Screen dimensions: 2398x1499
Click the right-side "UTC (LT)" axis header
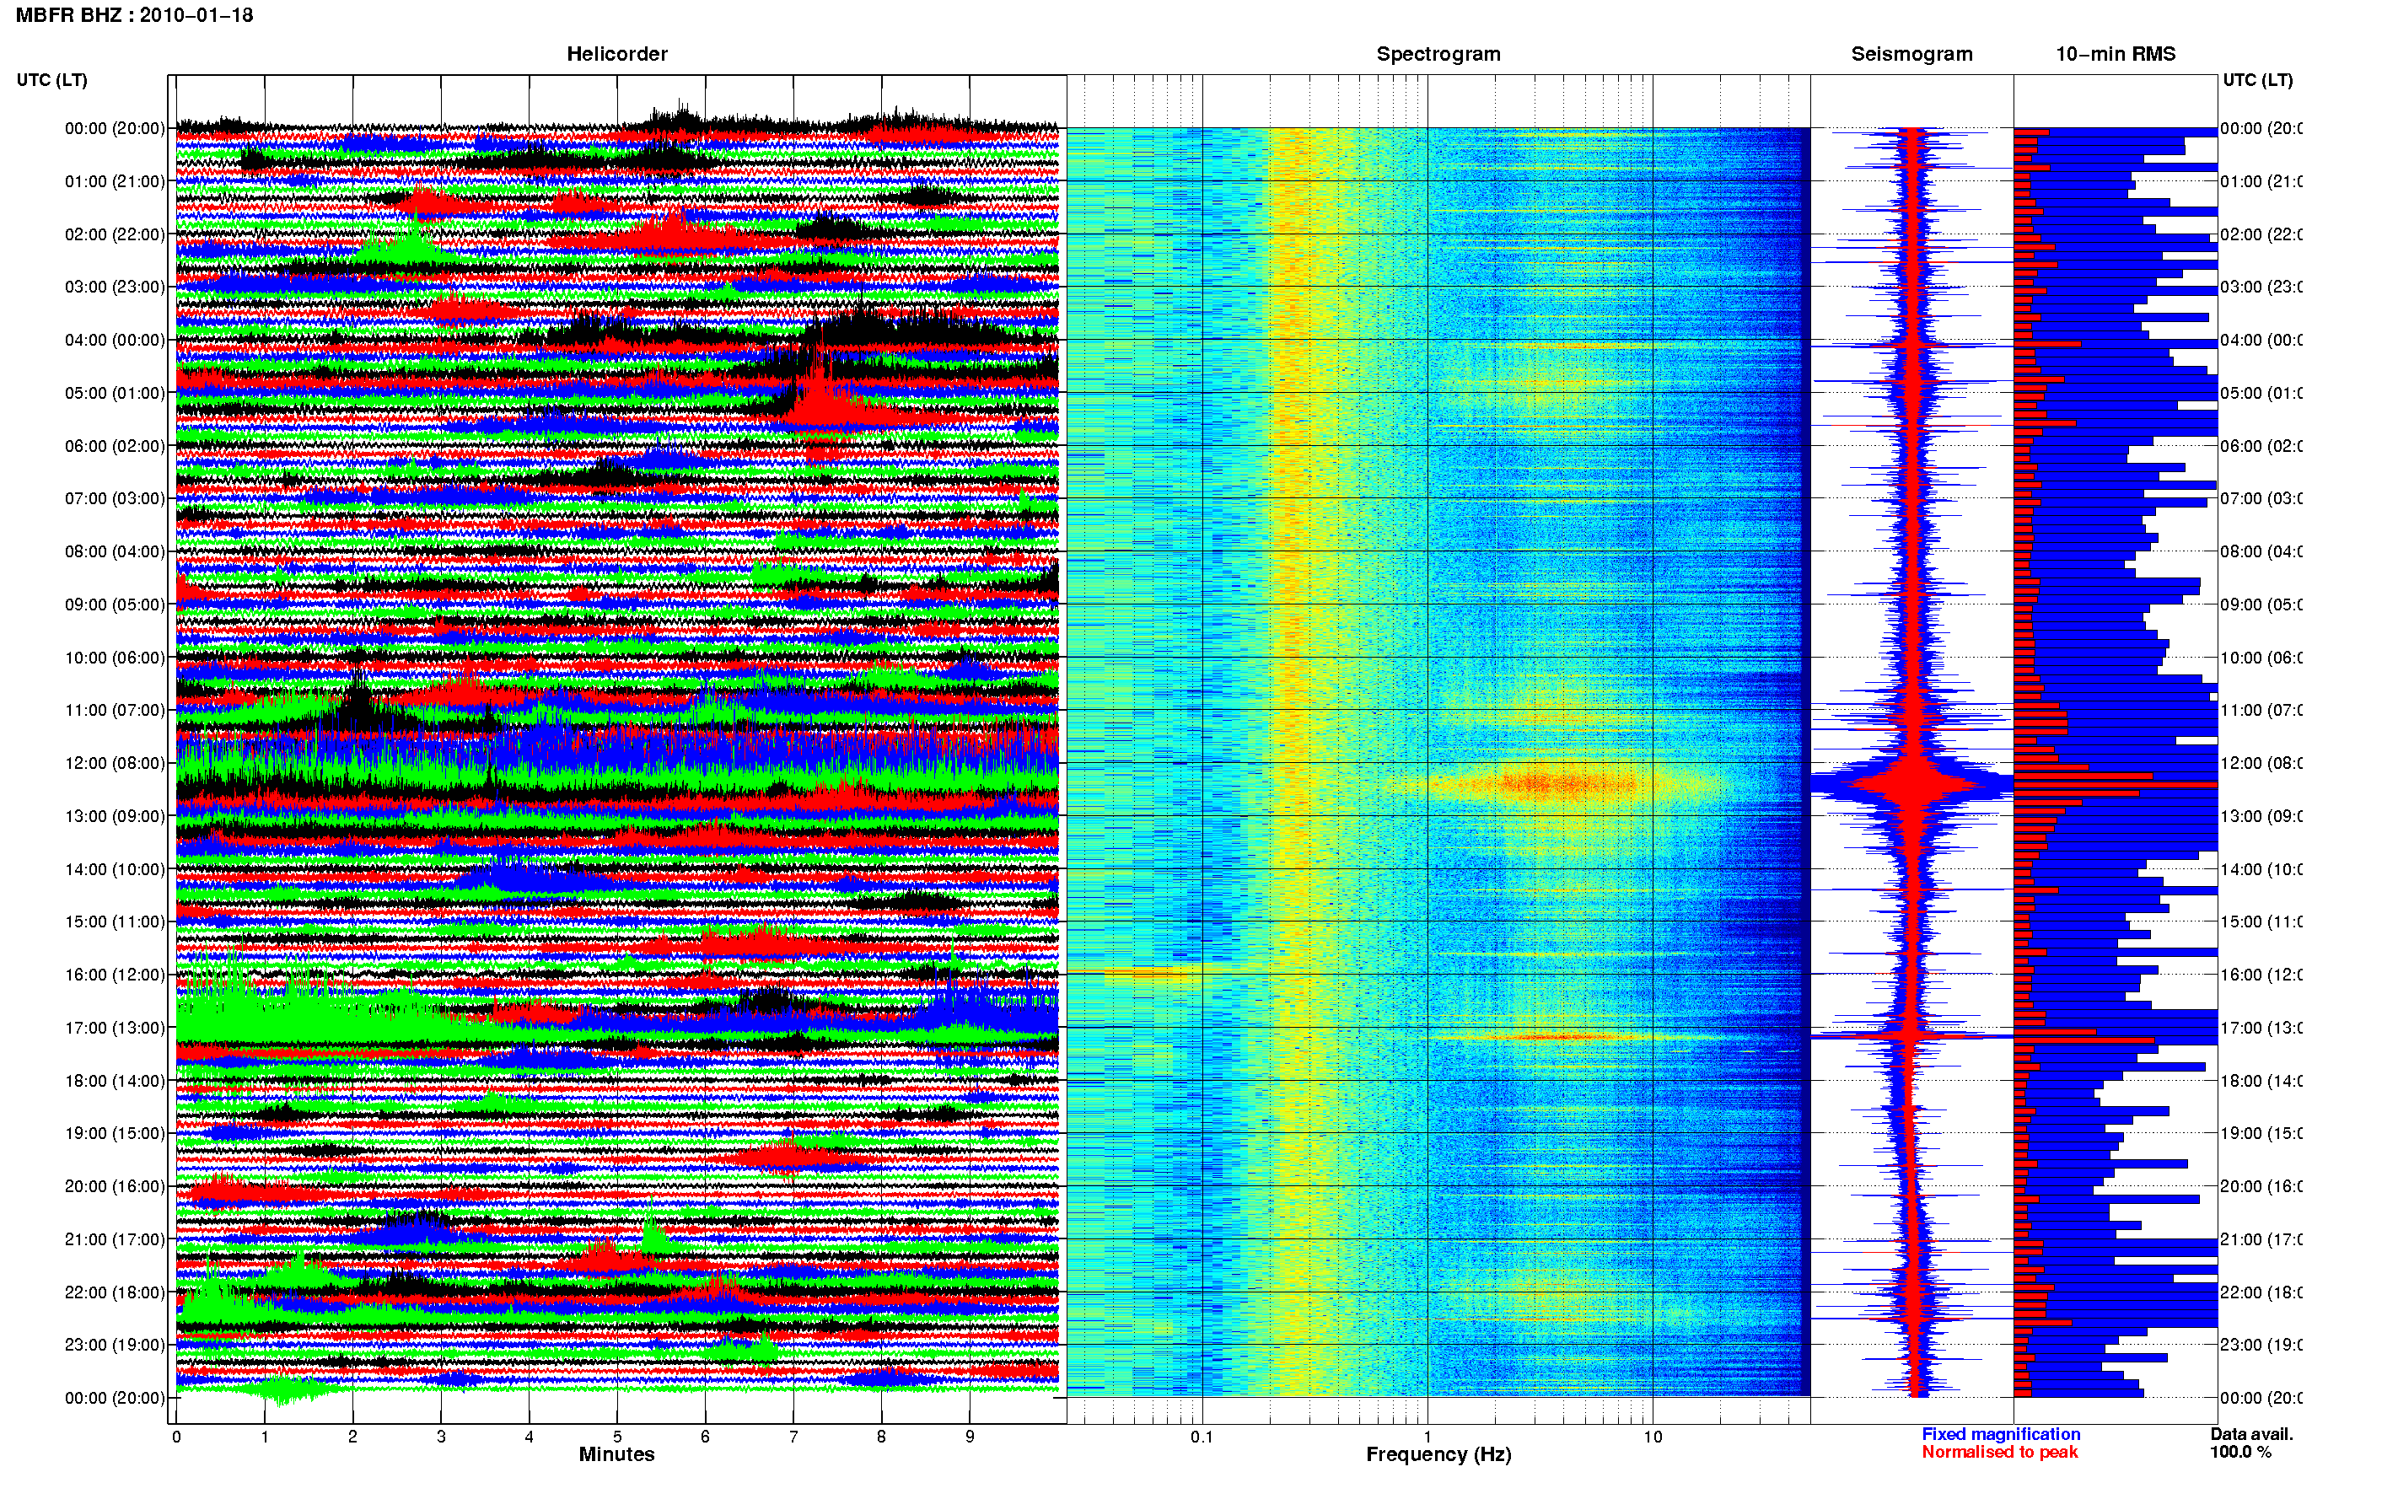[x=2257, y=79]
